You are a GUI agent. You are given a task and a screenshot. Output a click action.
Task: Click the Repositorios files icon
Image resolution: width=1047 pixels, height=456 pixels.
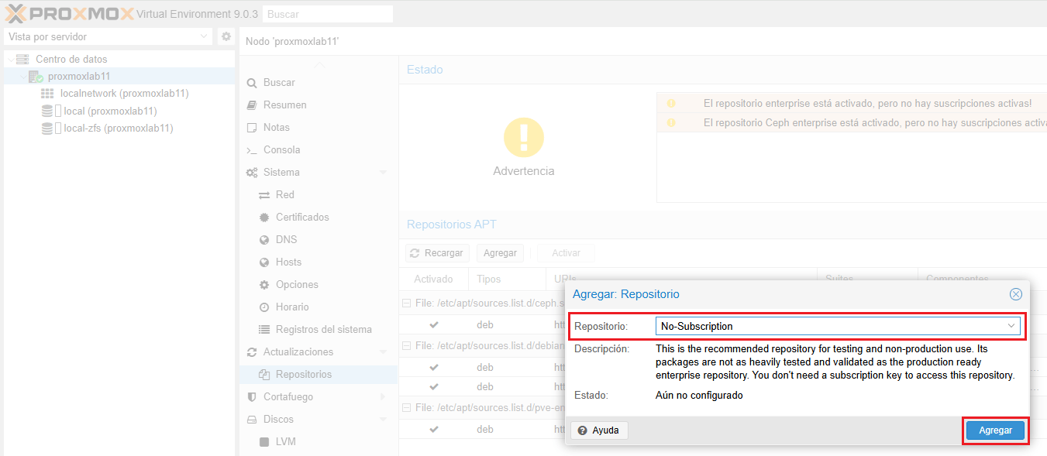(264, 375)
